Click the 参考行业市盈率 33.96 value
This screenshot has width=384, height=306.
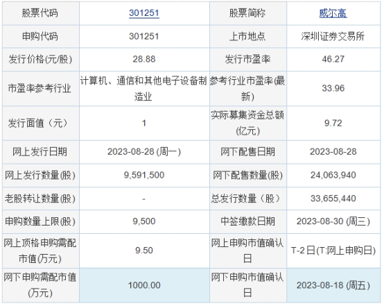pos(333,88)
